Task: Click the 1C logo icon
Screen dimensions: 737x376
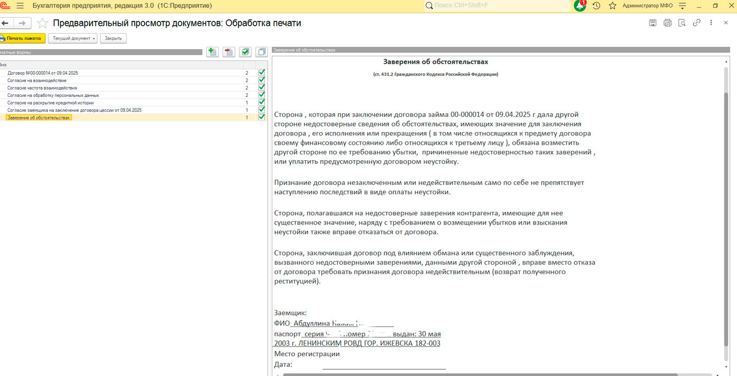Action: click(x=6, y=6)
